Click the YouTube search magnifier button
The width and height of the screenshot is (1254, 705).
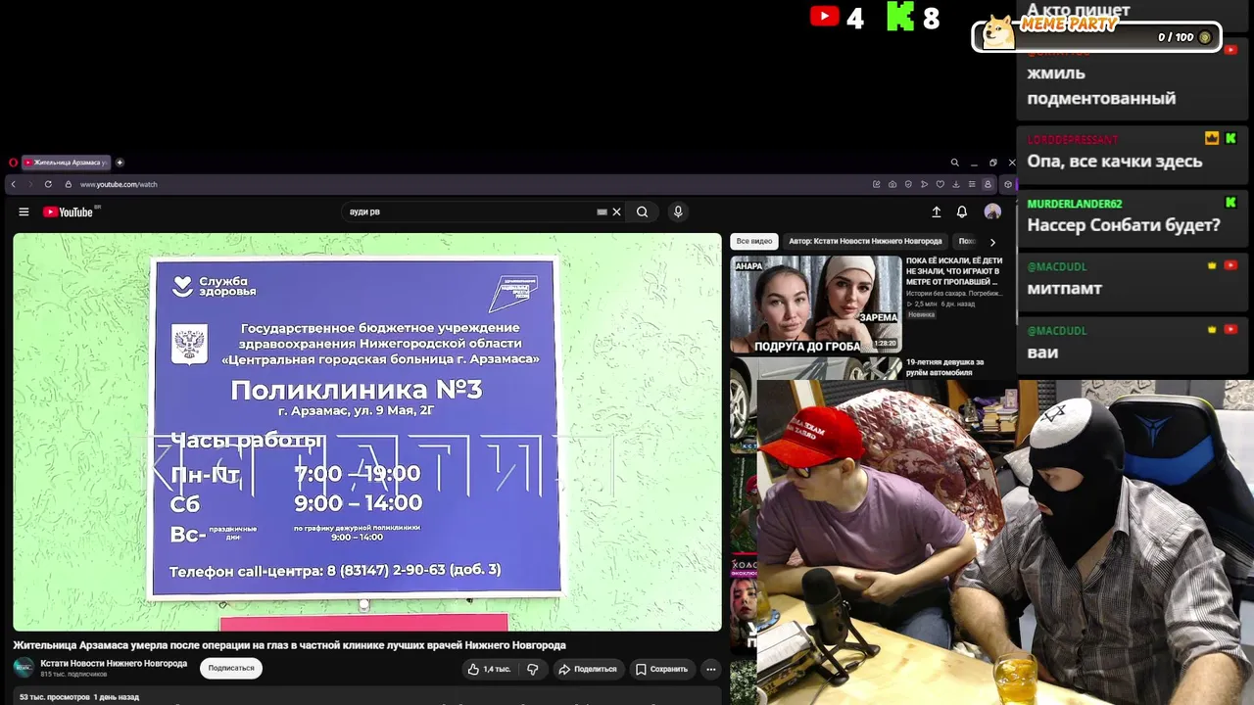point(642,211)
